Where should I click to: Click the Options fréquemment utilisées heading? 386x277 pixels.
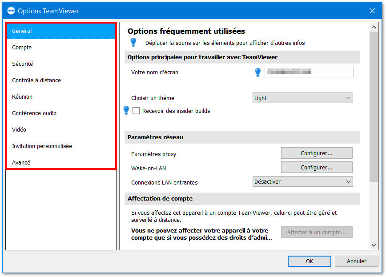(186, 31)
